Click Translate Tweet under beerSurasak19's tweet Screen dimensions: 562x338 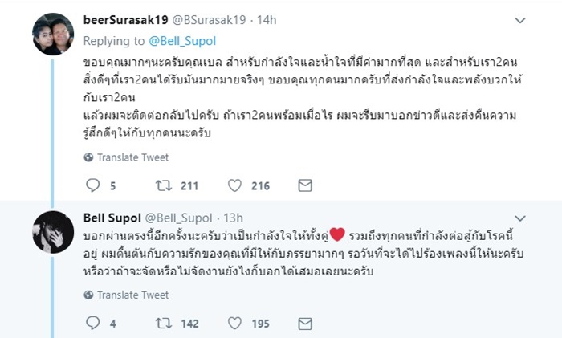(127, 157)
